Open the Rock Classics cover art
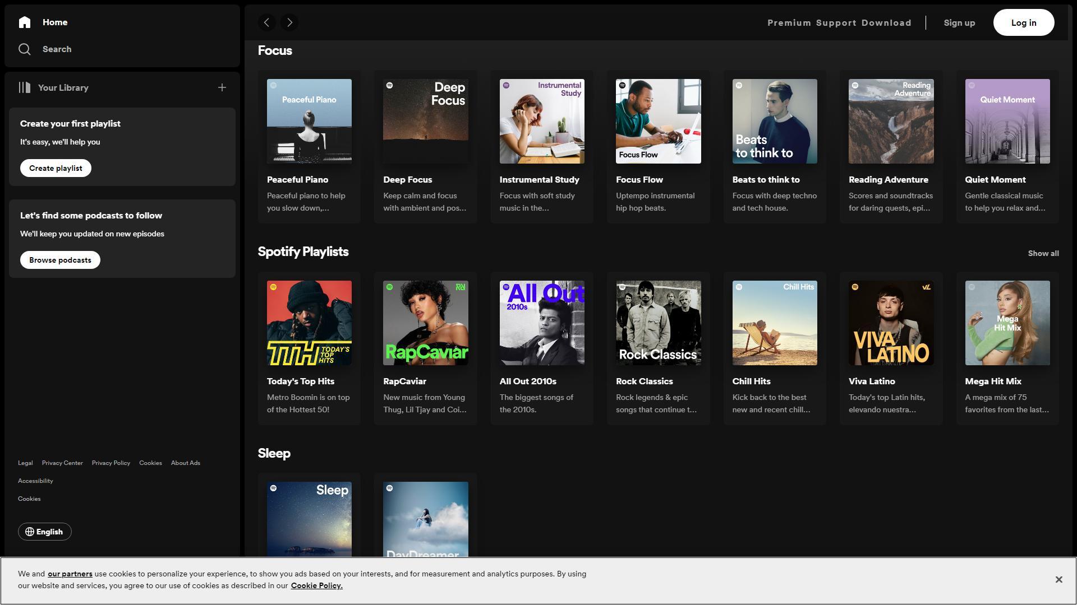 point(659,323)
